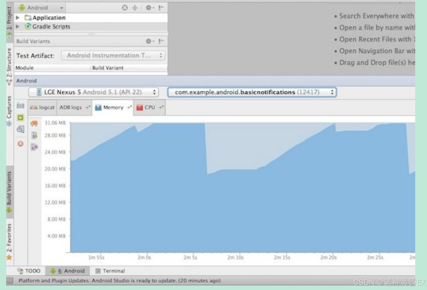The height and width of the screenshot is (290, 427).
Task: Click the scroll-from-source target icon in Project panel
Action: click(125, 8)
